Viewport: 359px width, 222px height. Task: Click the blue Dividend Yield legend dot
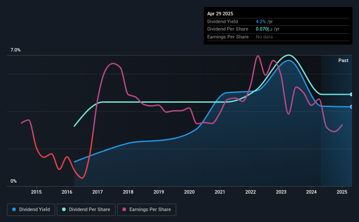[14, 209]
